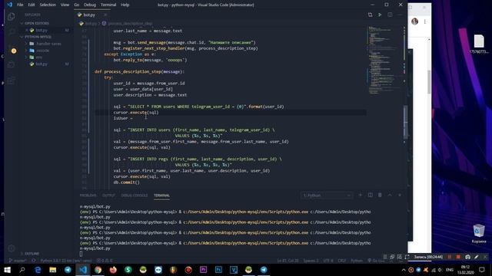Image resolution: width=492 pixels, height=276 pixels.
Task: Open the Manage gear in VS Code activity bar
Action: (12, 248)
